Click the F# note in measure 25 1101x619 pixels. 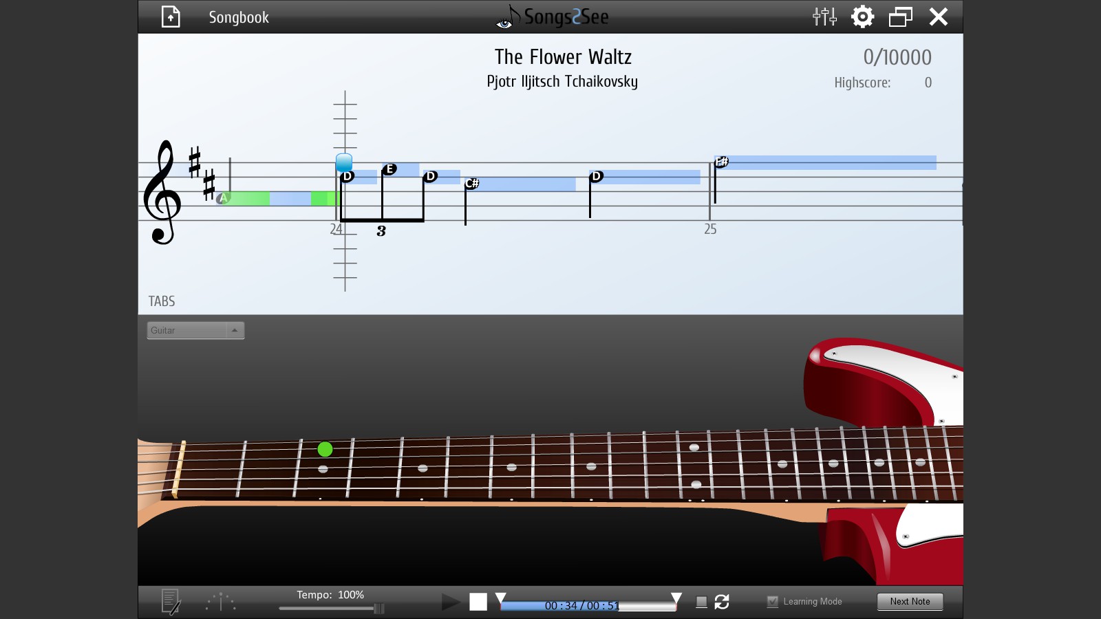click(x=721, y=162)
